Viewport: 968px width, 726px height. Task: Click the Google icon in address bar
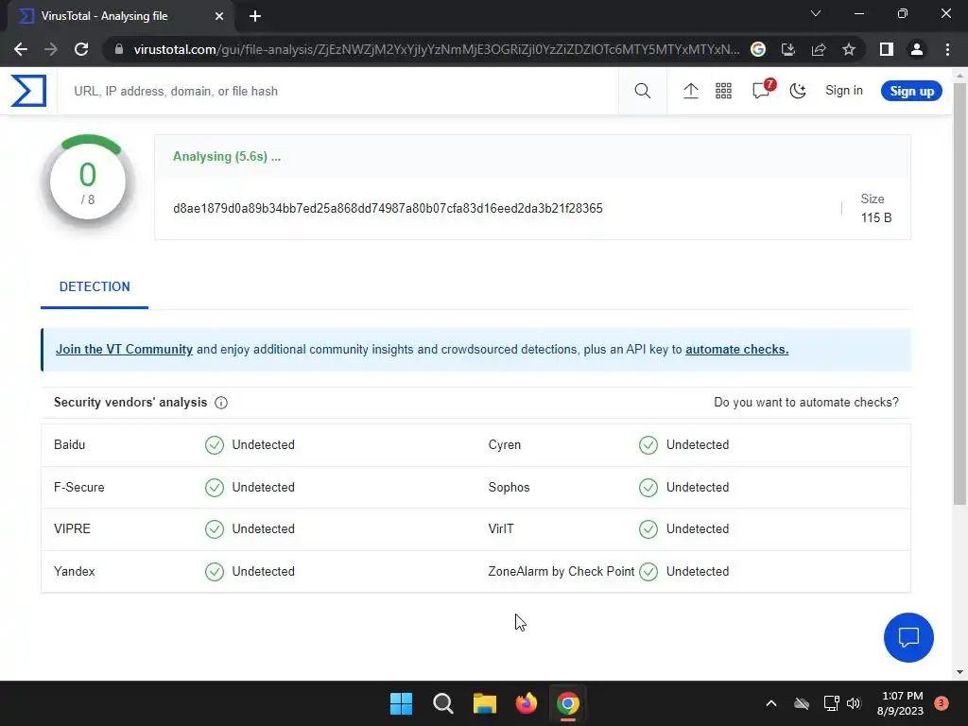(x=757, y=49)
